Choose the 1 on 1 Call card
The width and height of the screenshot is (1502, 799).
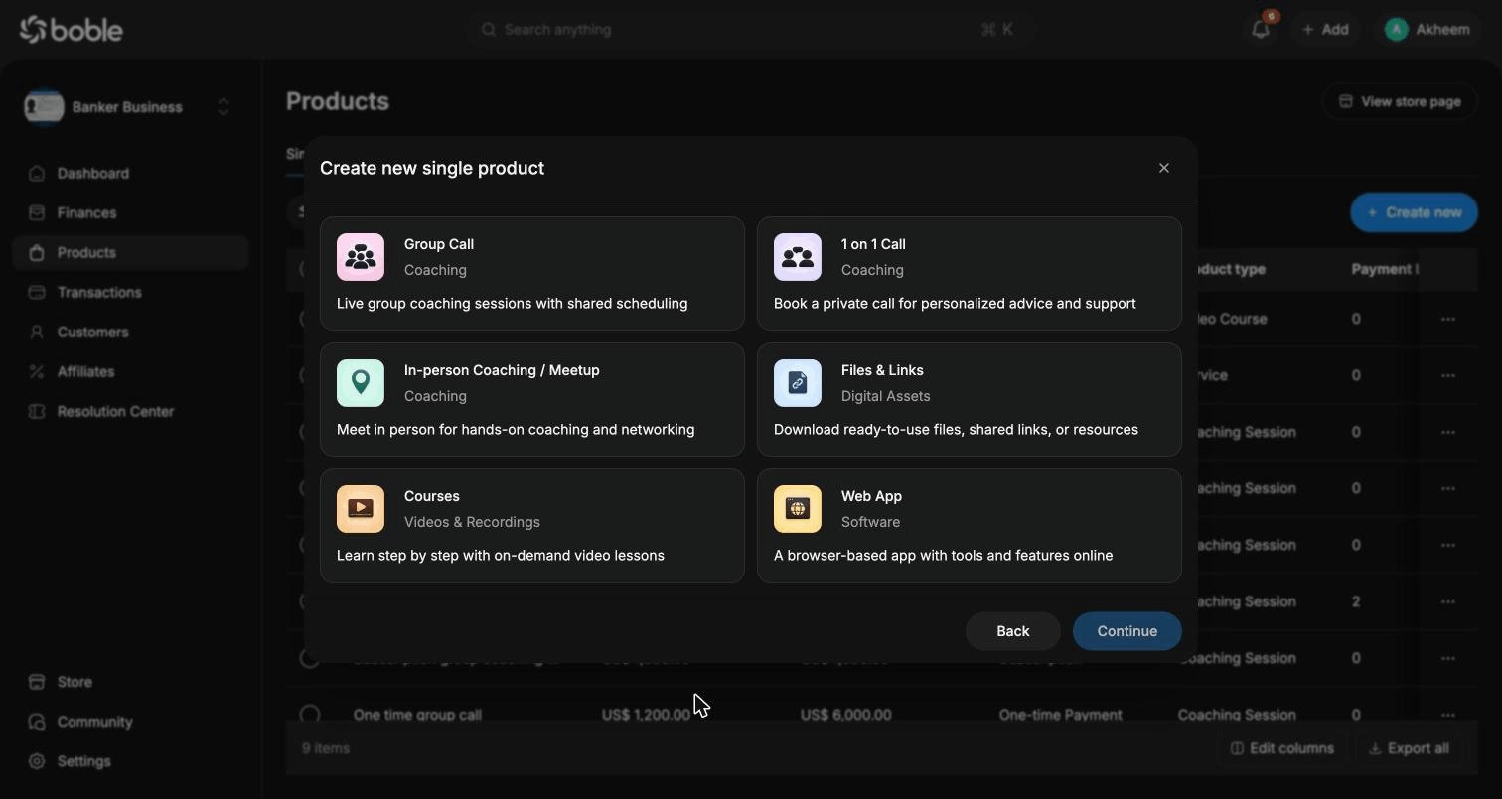click(970, 273)
